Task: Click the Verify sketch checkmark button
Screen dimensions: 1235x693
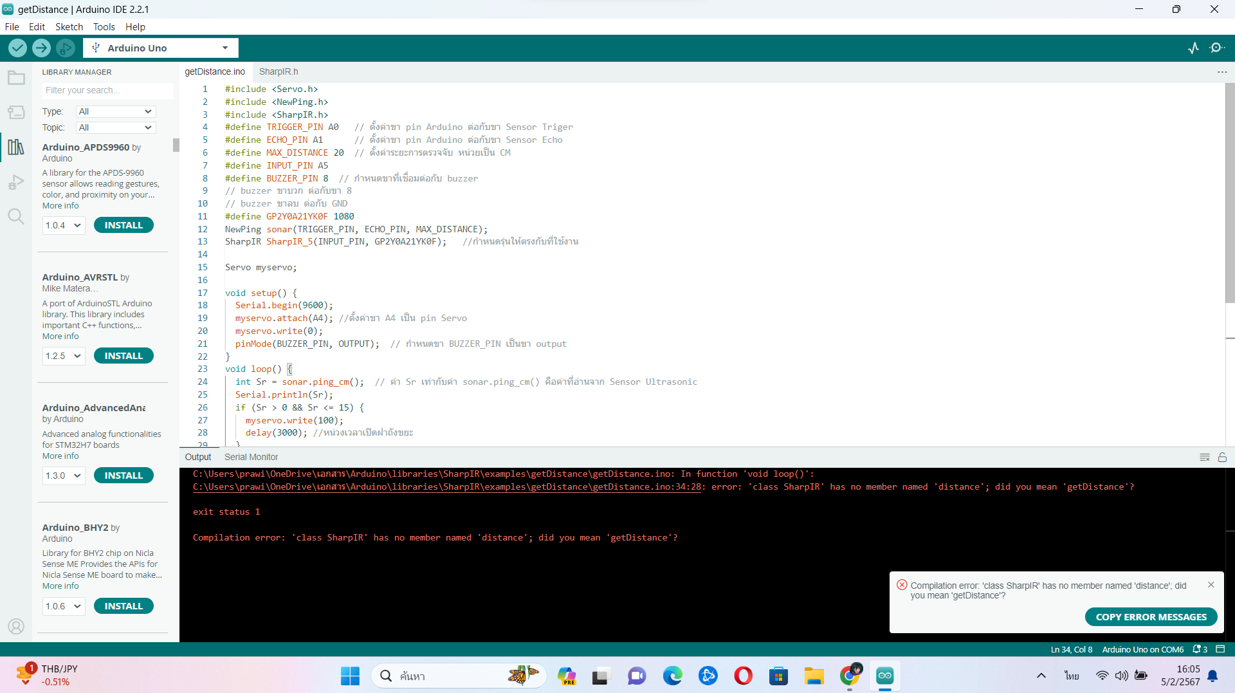Action: coord(17,48)
